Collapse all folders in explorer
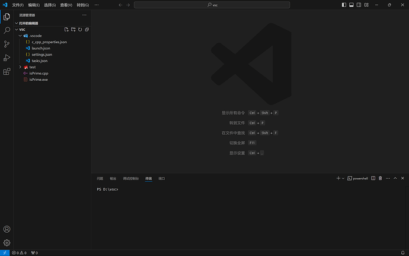 pos(87,30)
